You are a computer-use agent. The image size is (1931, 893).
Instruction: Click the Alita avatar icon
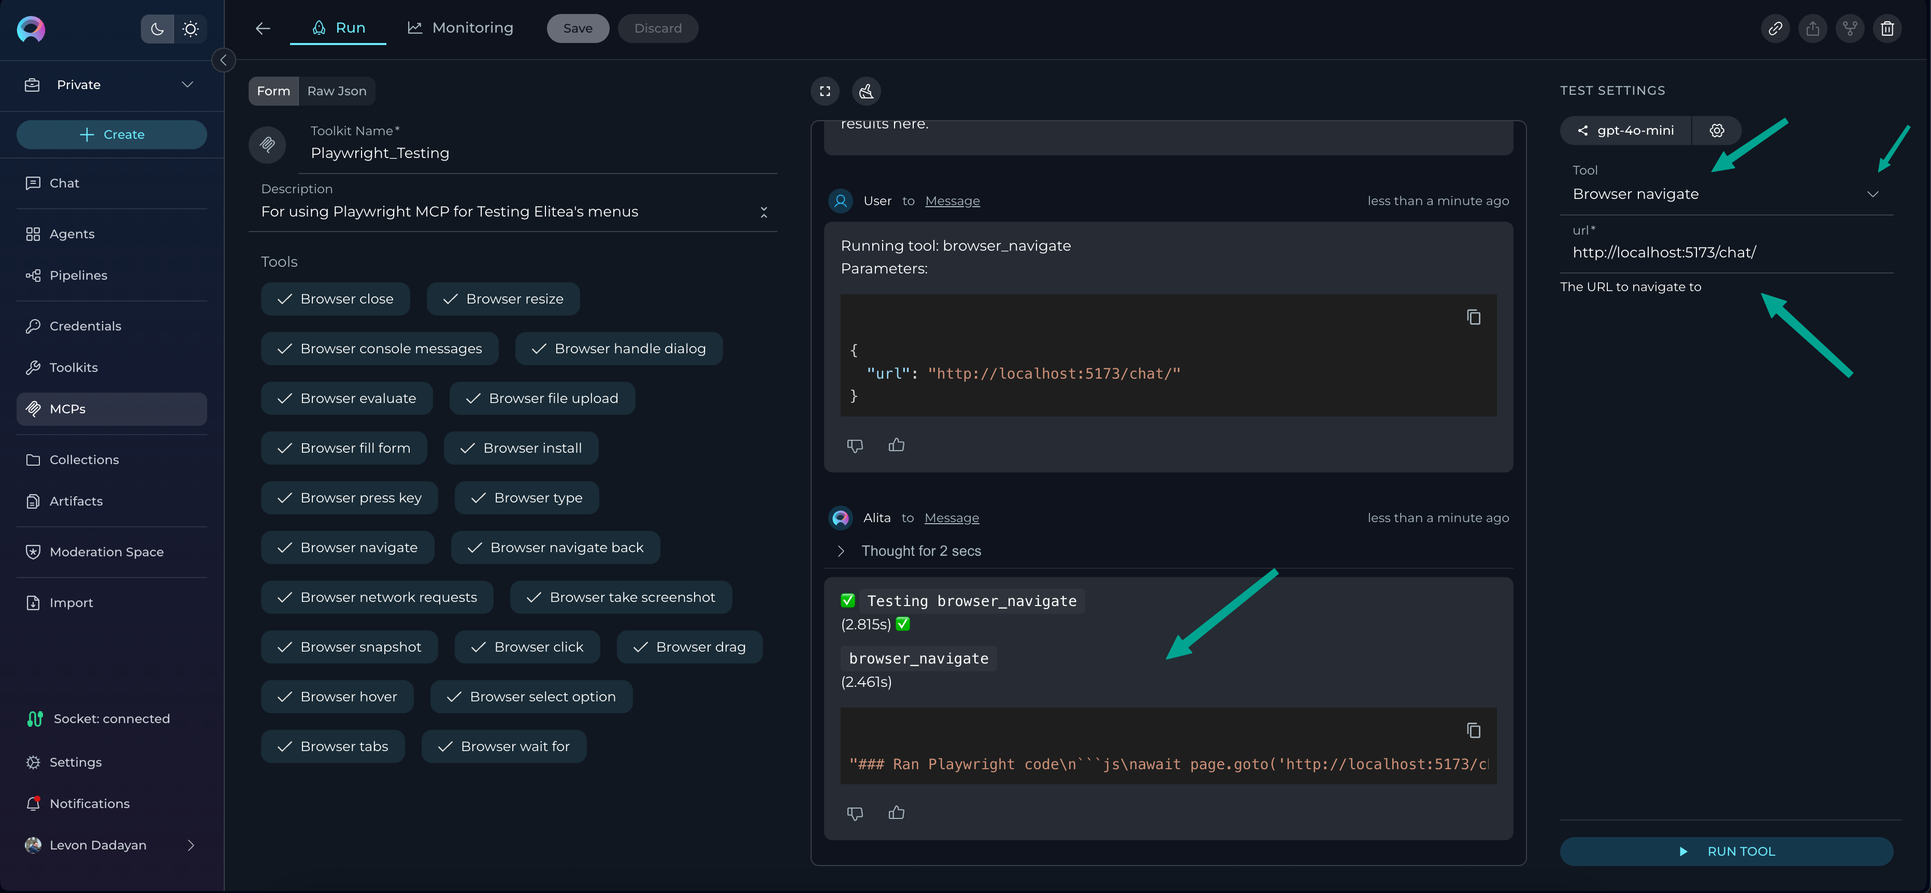(840, 518)
